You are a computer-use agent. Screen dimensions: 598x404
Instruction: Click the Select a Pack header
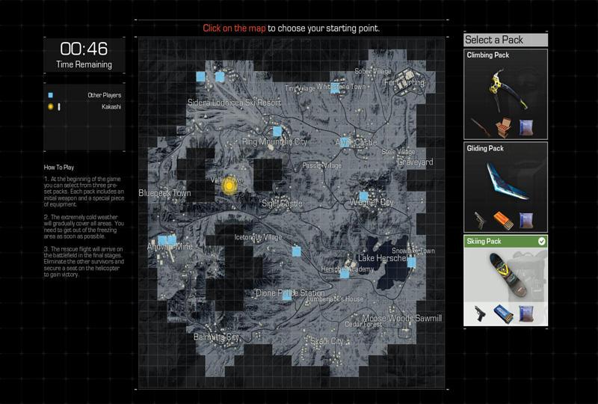[x=505, y=40]
